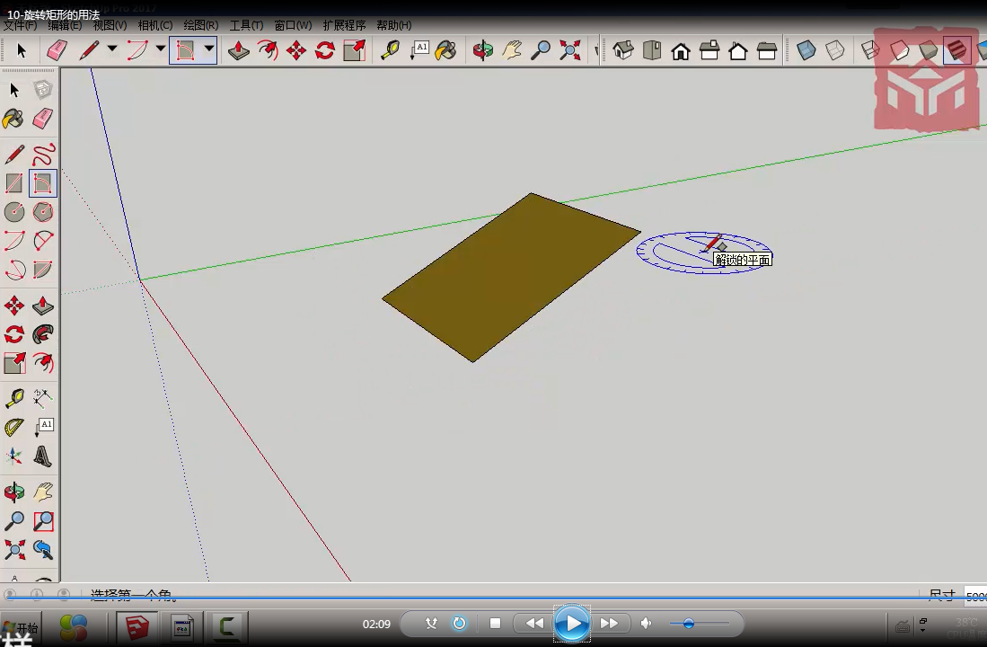Screen dimensions: 987x647
Task: Open the 相机(C) menu
Action: pyautogui.click(x=154, y=25)
